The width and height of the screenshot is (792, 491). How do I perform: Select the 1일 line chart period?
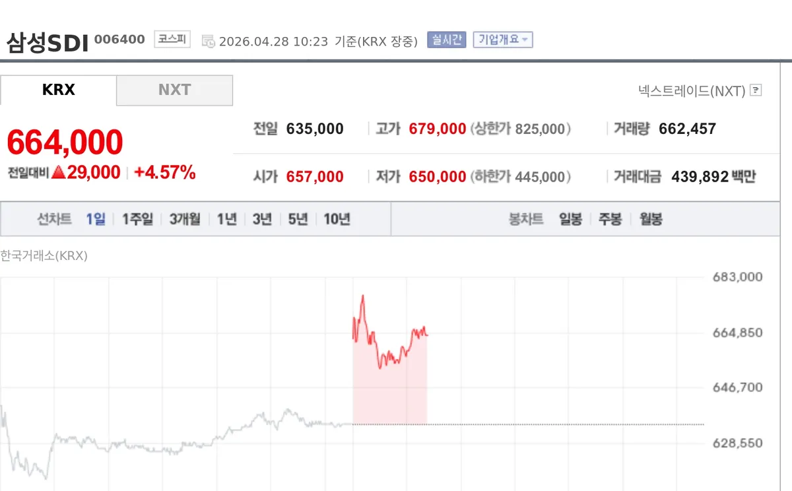tap(96, 219)
